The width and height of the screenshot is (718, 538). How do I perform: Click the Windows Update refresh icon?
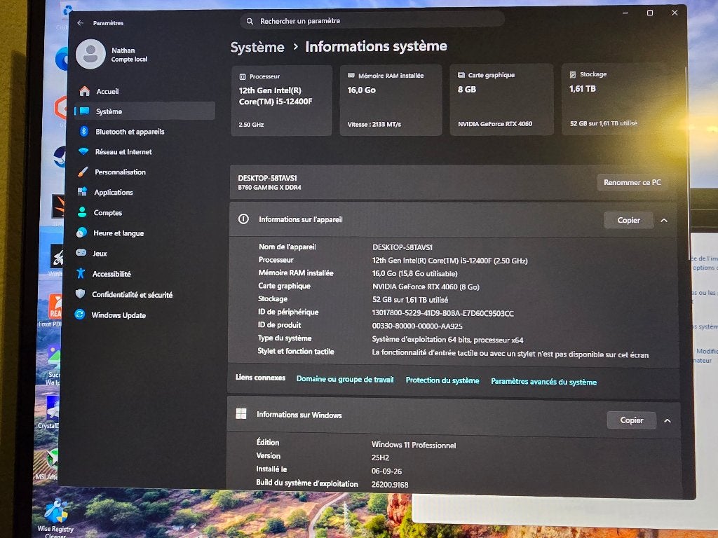coord(80,315)
